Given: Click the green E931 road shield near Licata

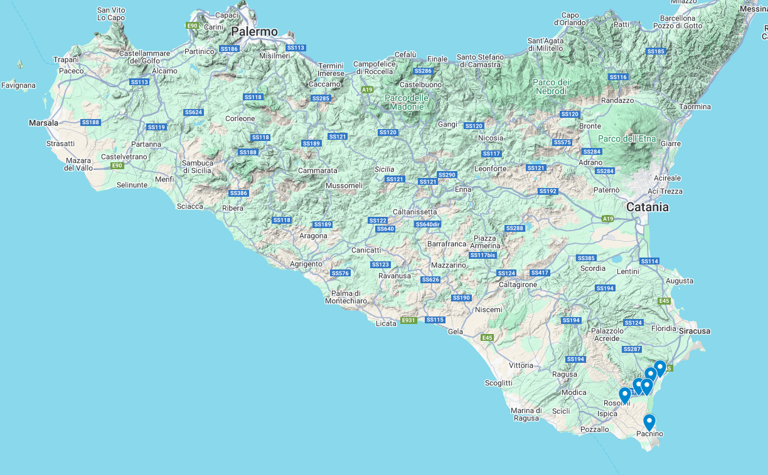Looking at the screenshot, I should 408,320.
